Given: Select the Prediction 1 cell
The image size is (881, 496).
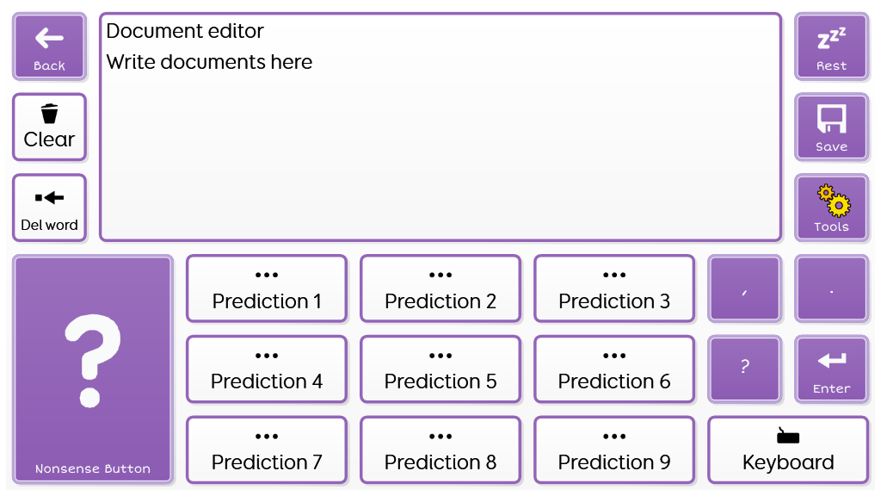Looking at the screenshot, I should coord(267,288).
